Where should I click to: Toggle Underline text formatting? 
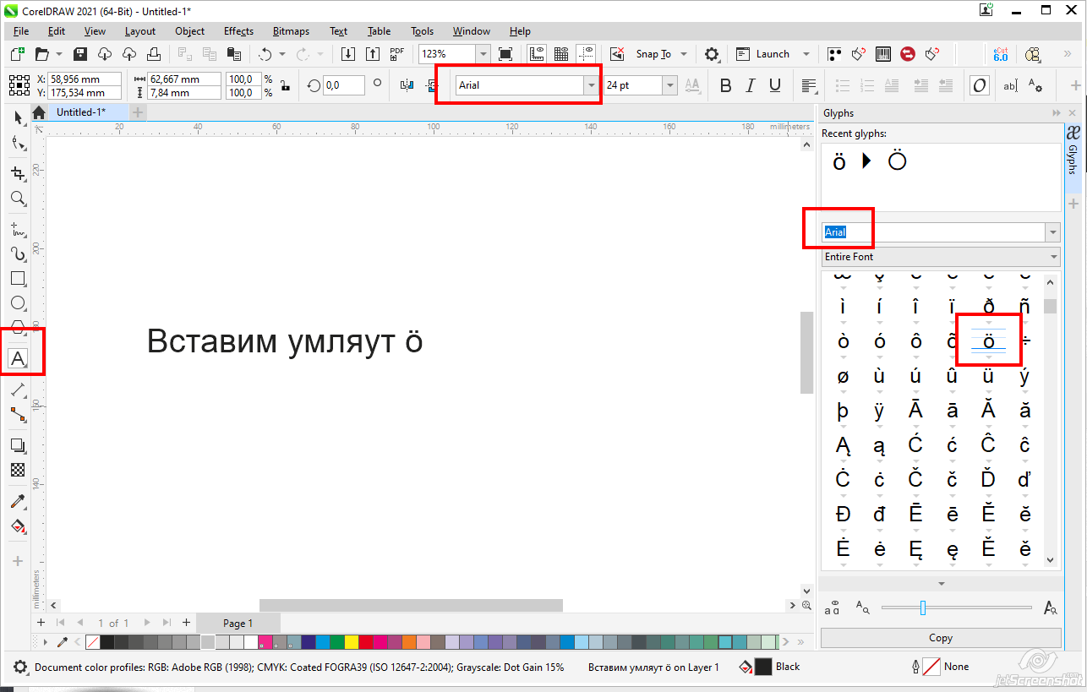point(774,85)
